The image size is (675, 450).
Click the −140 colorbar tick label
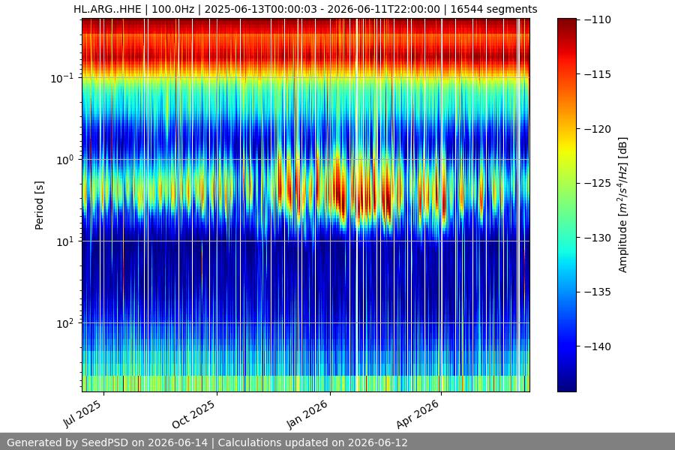pos(598,346)
